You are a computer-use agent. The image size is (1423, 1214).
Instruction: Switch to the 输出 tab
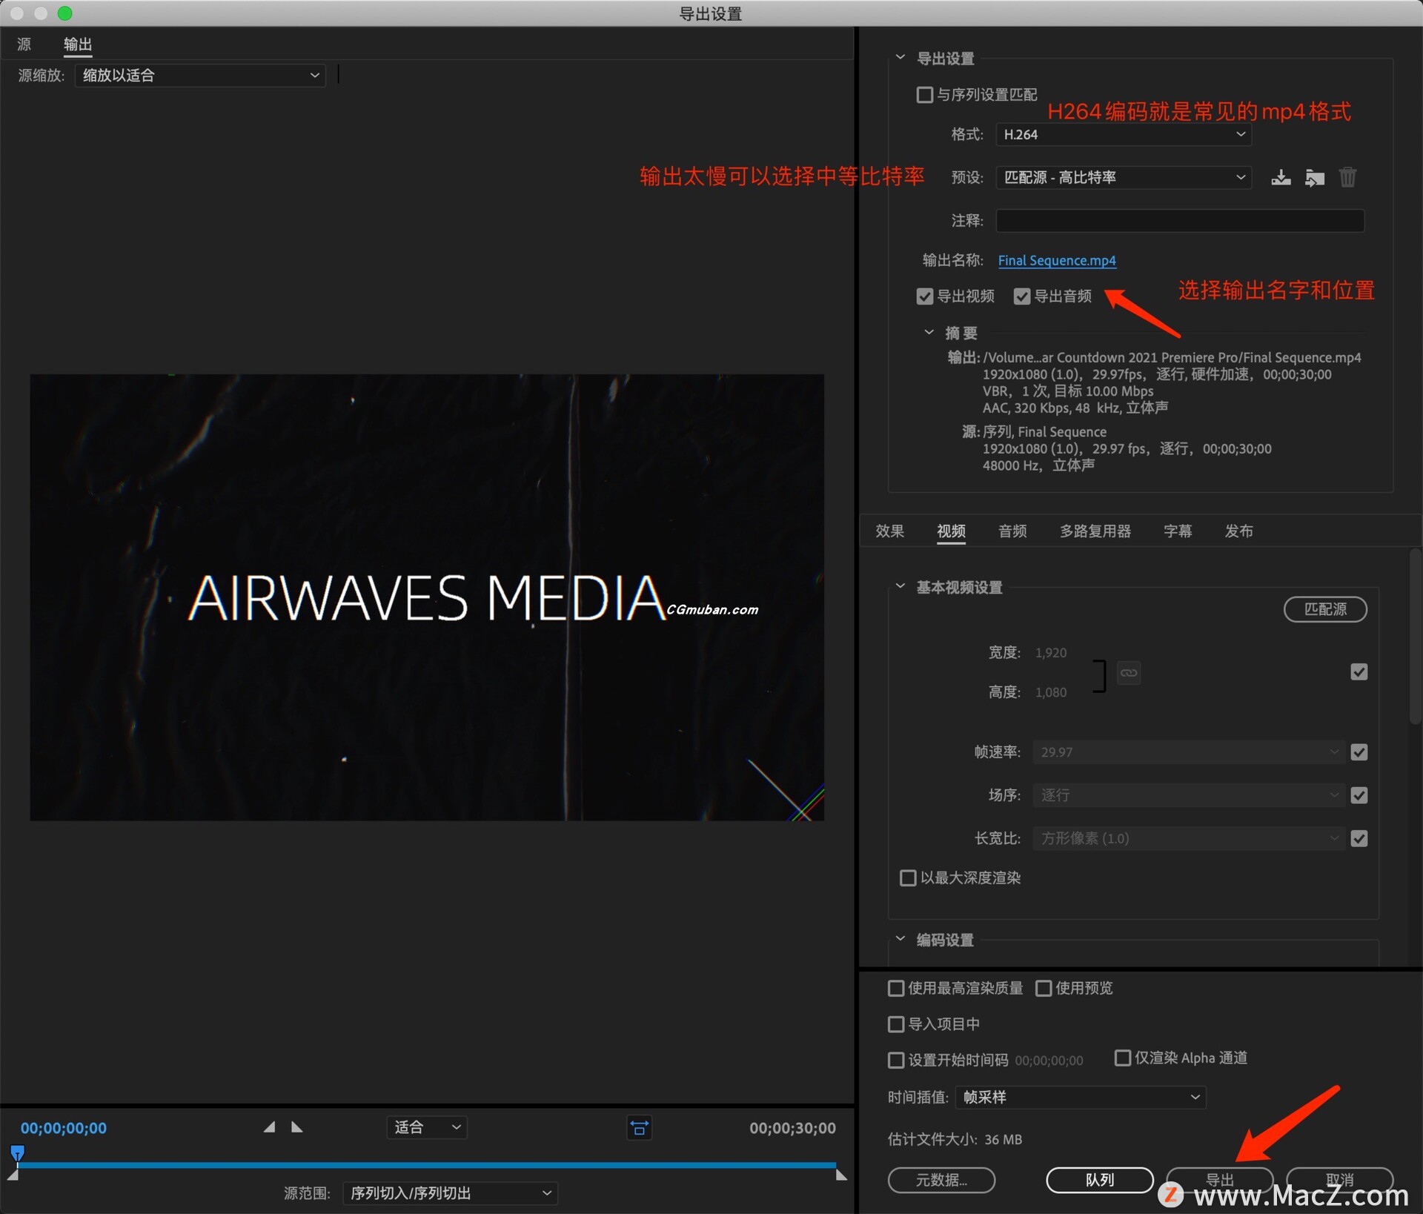pos(77,44)
